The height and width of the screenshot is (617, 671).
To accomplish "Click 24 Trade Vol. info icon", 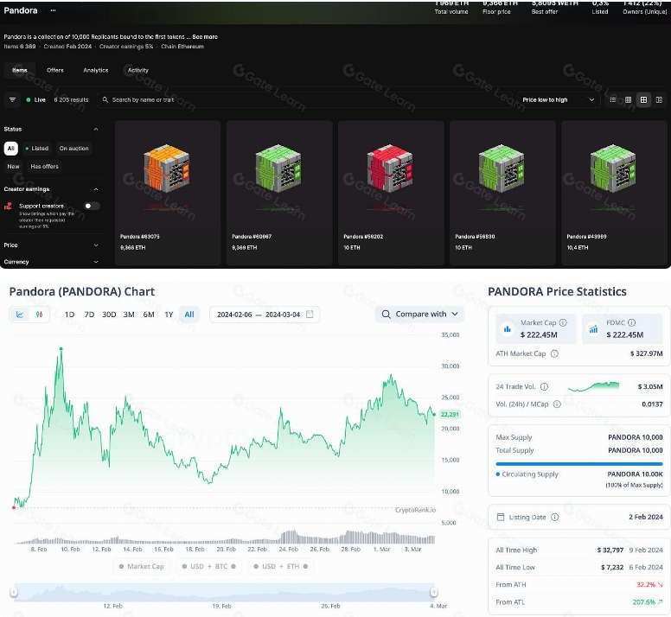I will [x=545, y=386].
